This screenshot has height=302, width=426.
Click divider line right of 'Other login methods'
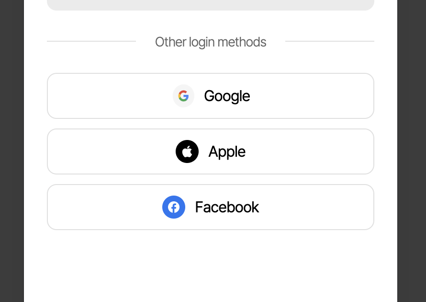coord(329,41)
